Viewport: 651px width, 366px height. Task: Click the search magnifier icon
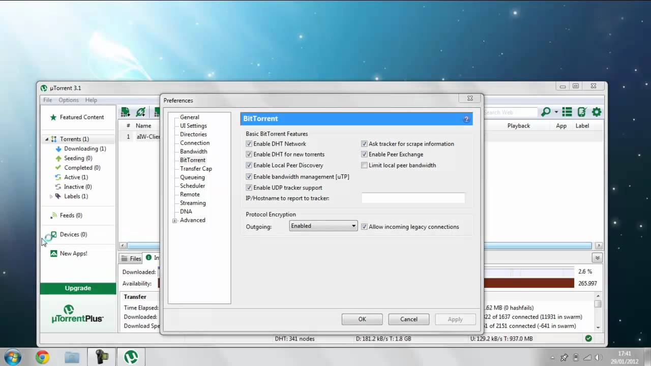coord(546,112)
